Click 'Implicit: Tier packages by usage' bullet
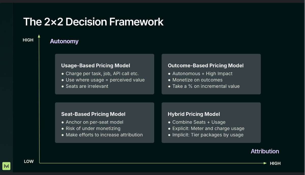The height and width of the screenshot is (175, 305). (x=208, y=135)
